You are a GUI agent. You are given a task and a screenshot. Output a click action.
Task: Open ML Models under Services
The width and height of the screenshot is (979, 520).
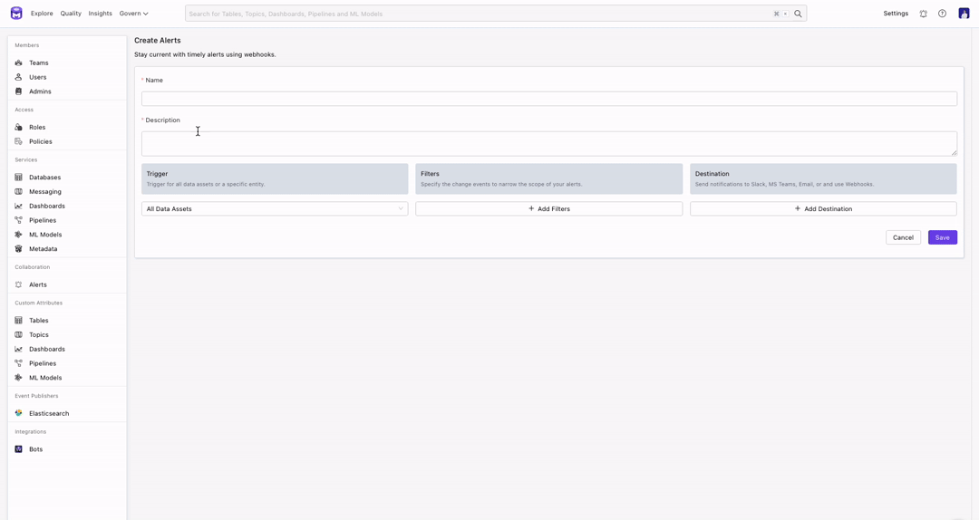(45, 235)
